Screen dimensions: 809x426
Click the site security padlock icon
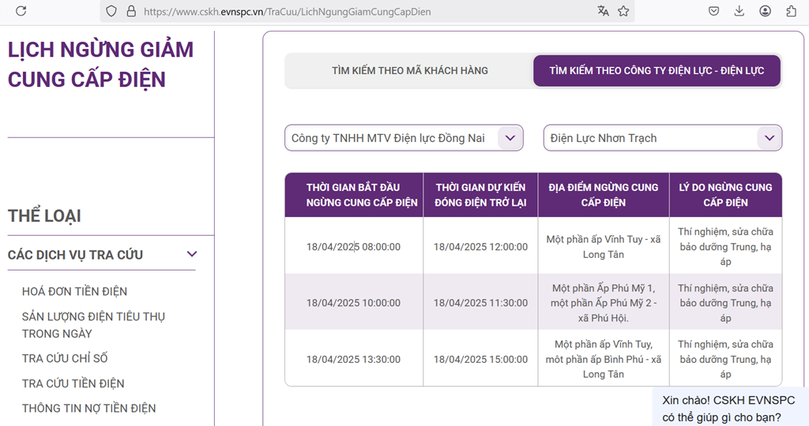click(x=131, y=11)
